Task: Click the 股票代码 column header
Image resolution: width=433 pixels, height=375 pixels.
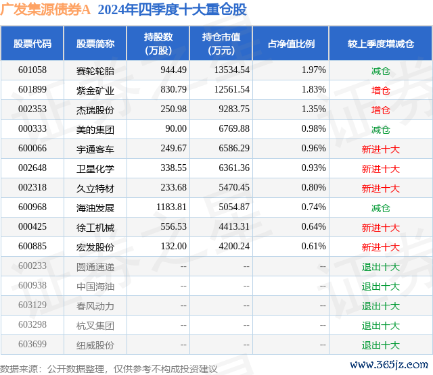Action: [32, 43]
